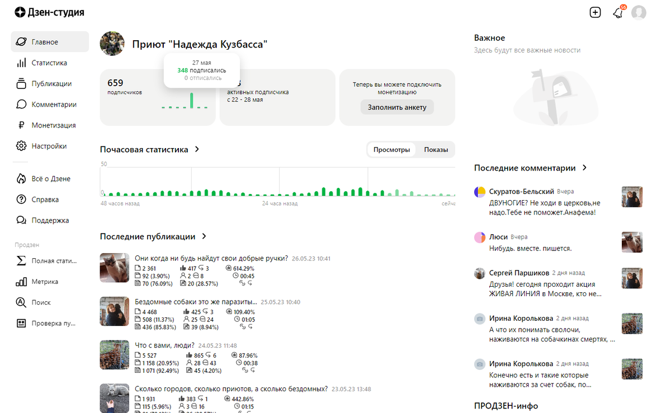Click the channel avatar of Приют Надежда Кузбасса
This screenshot has height=413, width=671.
(112, 44)
